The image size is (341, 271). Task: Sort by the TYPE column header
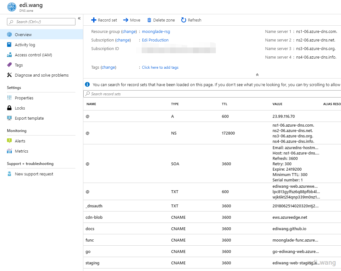point(175,104)
